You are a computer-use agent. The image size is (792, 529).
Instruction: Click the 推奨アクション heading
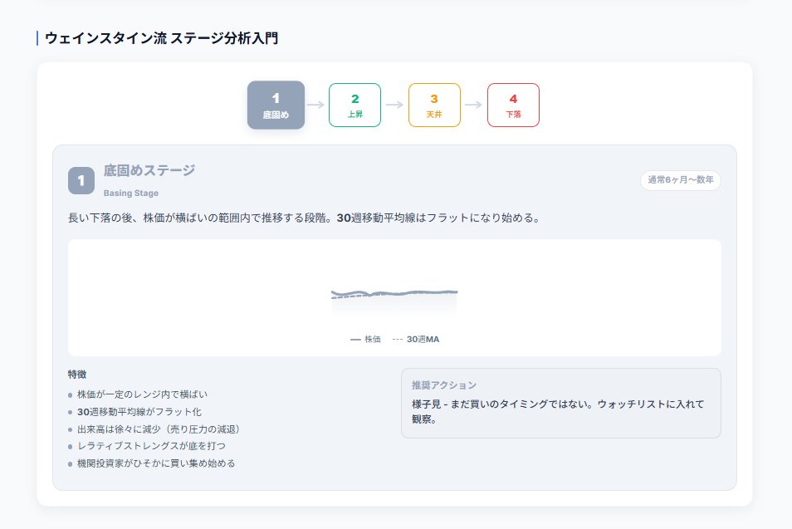point(444,385)
